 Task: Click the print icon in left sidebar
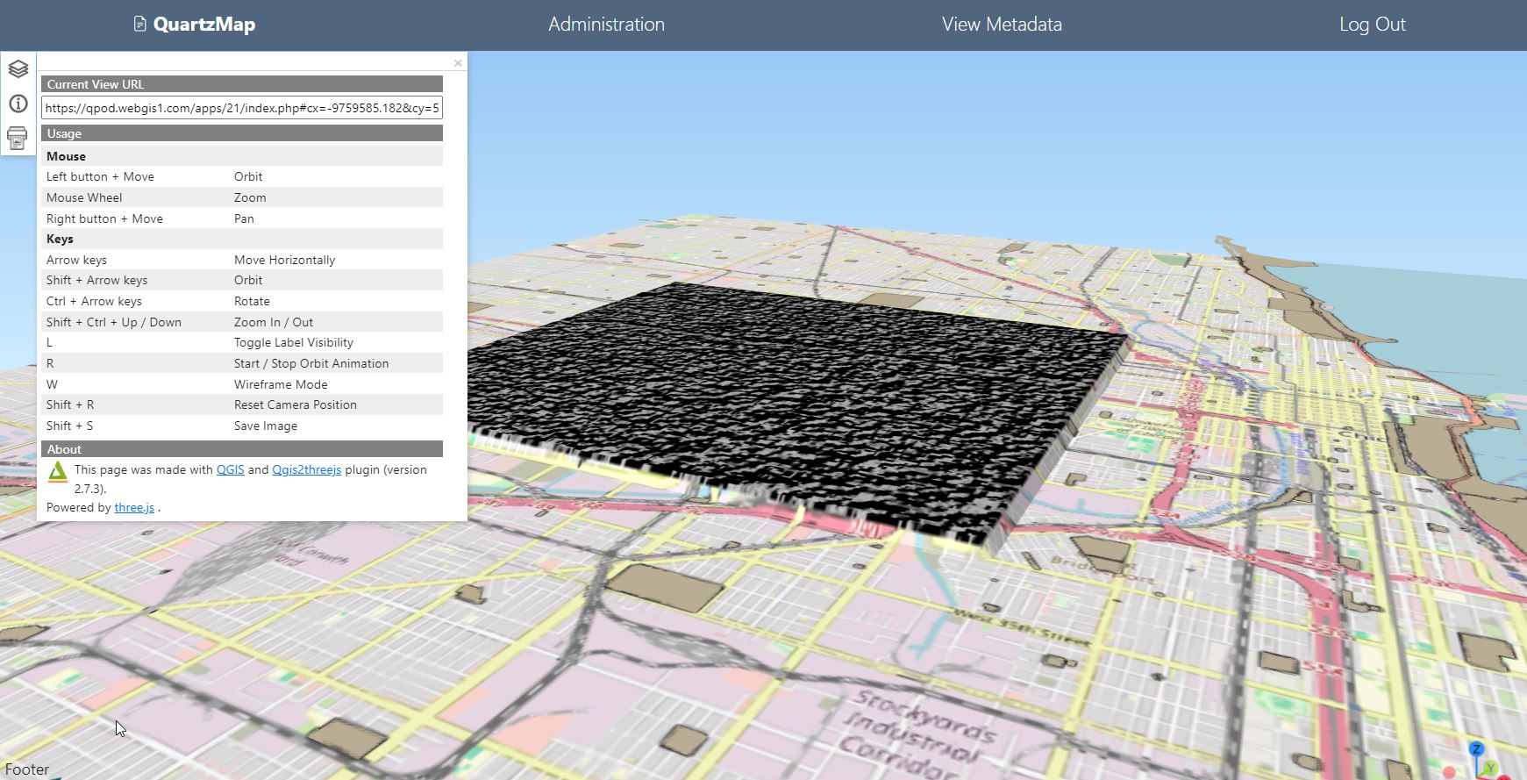coord(18,138)
